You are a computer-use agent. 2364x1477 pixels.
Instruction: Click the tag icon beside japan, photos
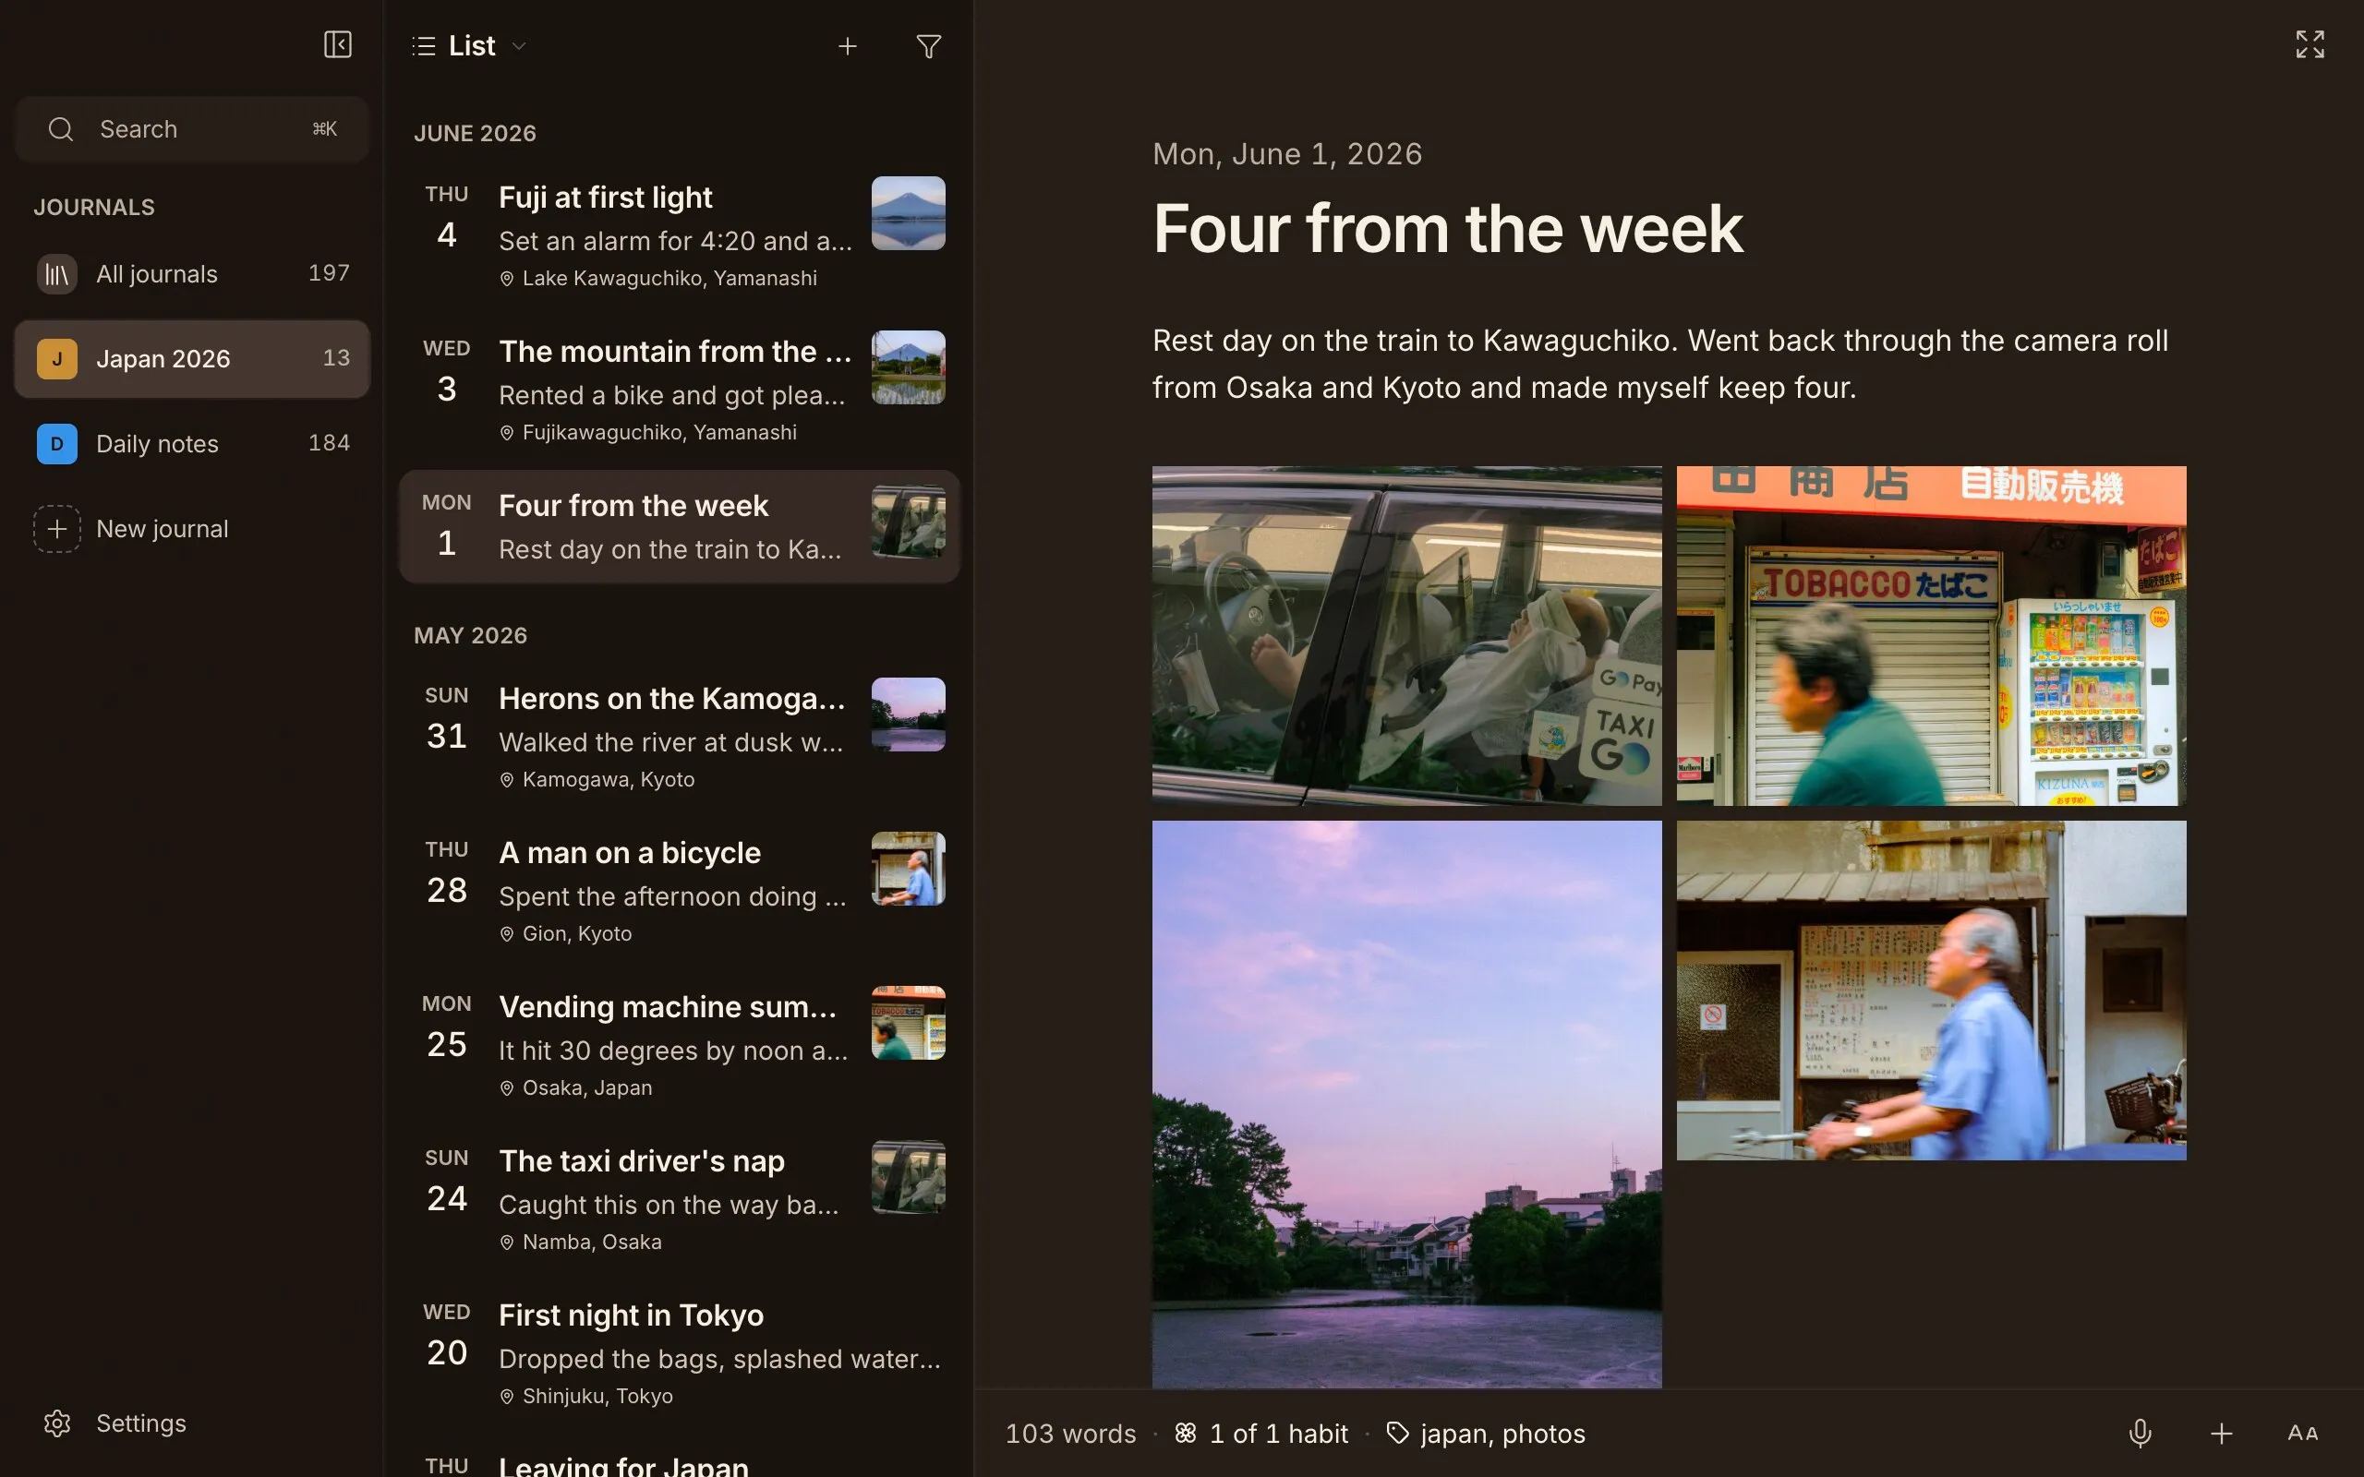(1398, 1433)
